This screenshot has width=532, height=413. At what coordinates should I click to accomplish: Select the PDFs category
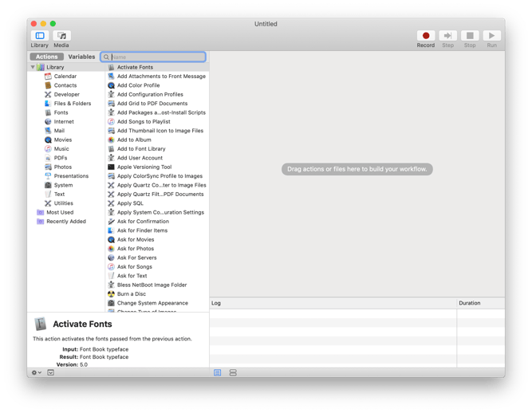pos(61,158)
